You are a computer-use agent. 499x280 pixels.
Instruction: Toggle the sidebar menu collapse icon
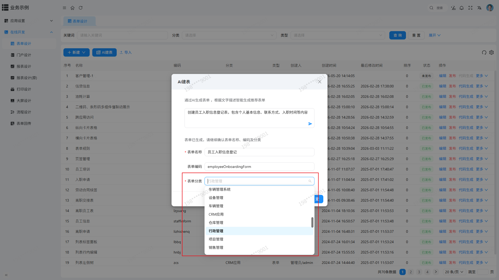[64, 8]
